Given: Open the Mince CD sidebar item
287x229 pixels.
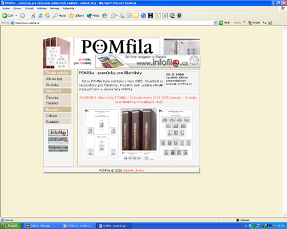Looking at the screenshot, I should 57,91.
